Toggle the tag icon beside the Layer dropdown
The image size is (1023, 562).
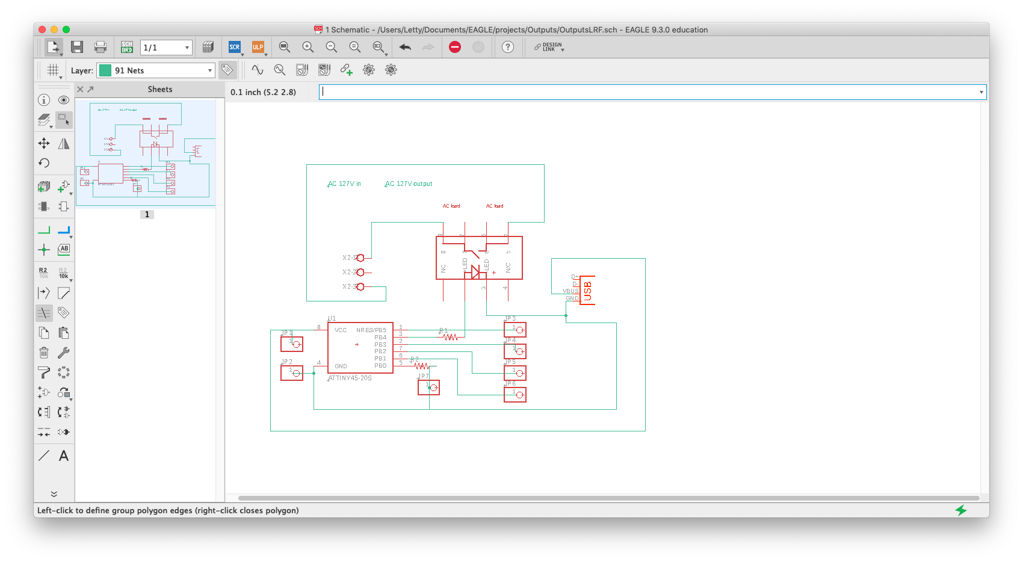pos(227,70)
